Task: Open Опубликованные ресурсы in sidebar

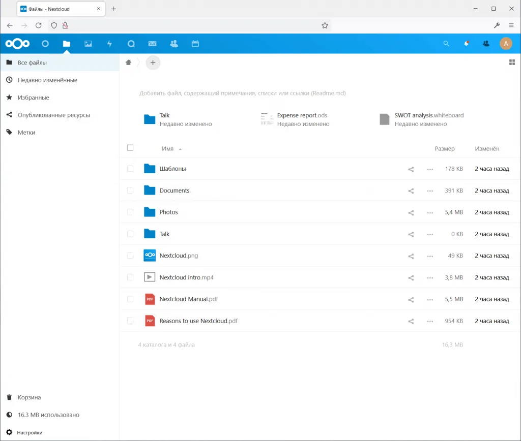Action: pos(60,115)
